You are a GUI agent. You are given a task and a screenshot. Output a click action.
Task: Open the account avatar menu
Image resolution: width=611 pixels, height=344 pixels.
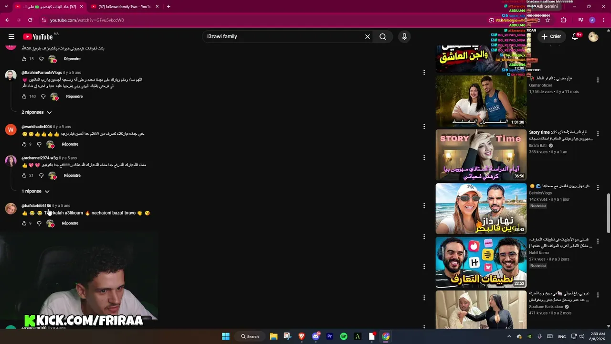pos(593,37)
